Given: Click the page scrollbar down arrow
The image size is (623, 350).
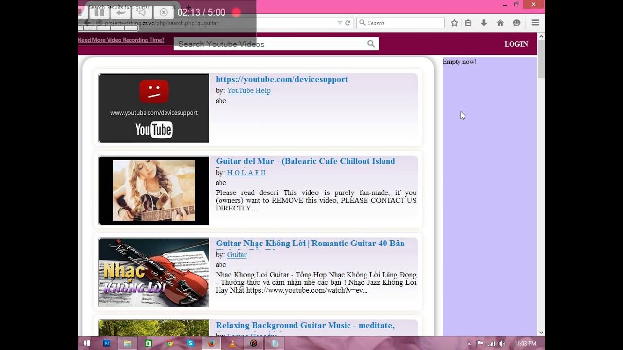Looking at the screenshot, I should (x=541, y=332).
